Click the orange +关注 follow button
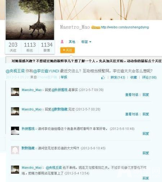The image size is (162, 182). 67,50
